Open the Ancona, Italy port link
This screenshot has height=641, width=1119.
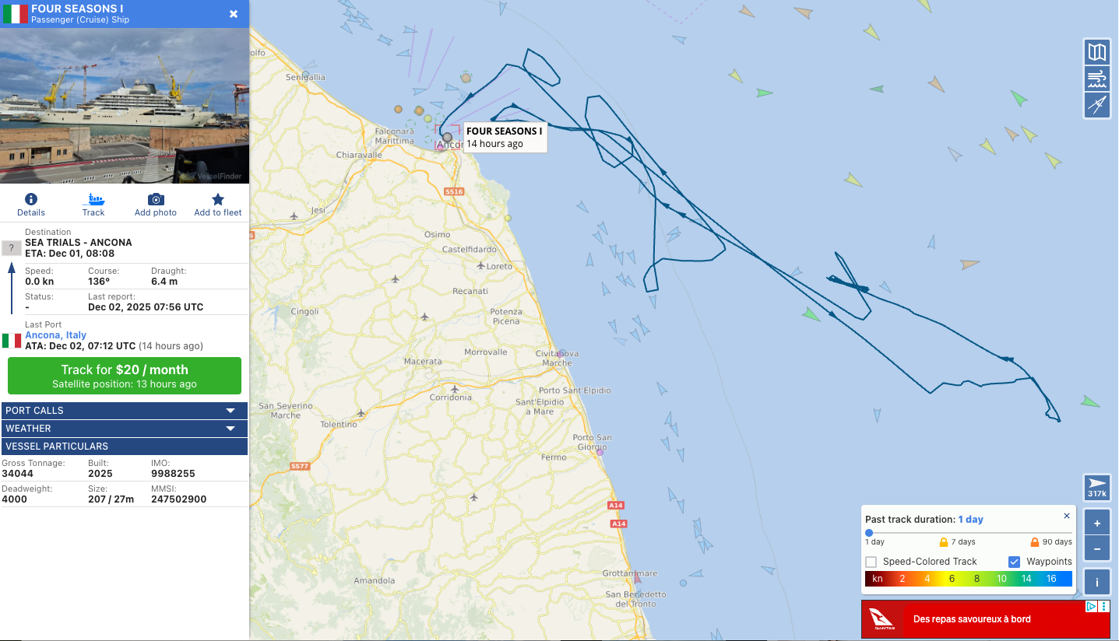(55, 335)
